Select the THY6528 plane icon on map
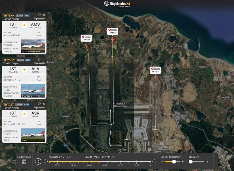Screen dimensions: 234x171 point(113,40)
